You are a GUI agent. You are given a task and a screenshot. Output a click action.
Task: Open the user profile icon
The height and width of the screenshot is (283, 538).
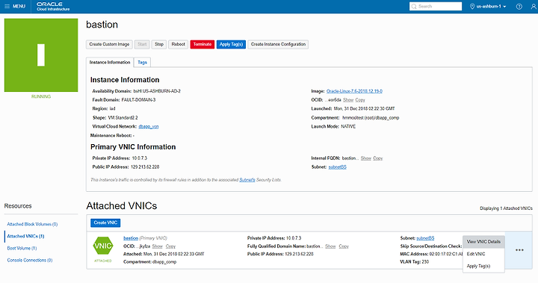(x=534, y=7)
